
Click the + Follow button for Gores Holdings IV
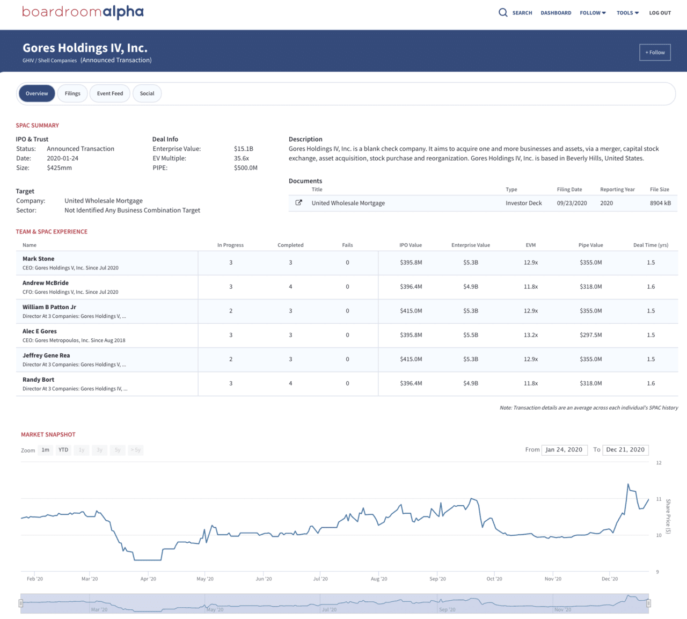coord(655,52)
